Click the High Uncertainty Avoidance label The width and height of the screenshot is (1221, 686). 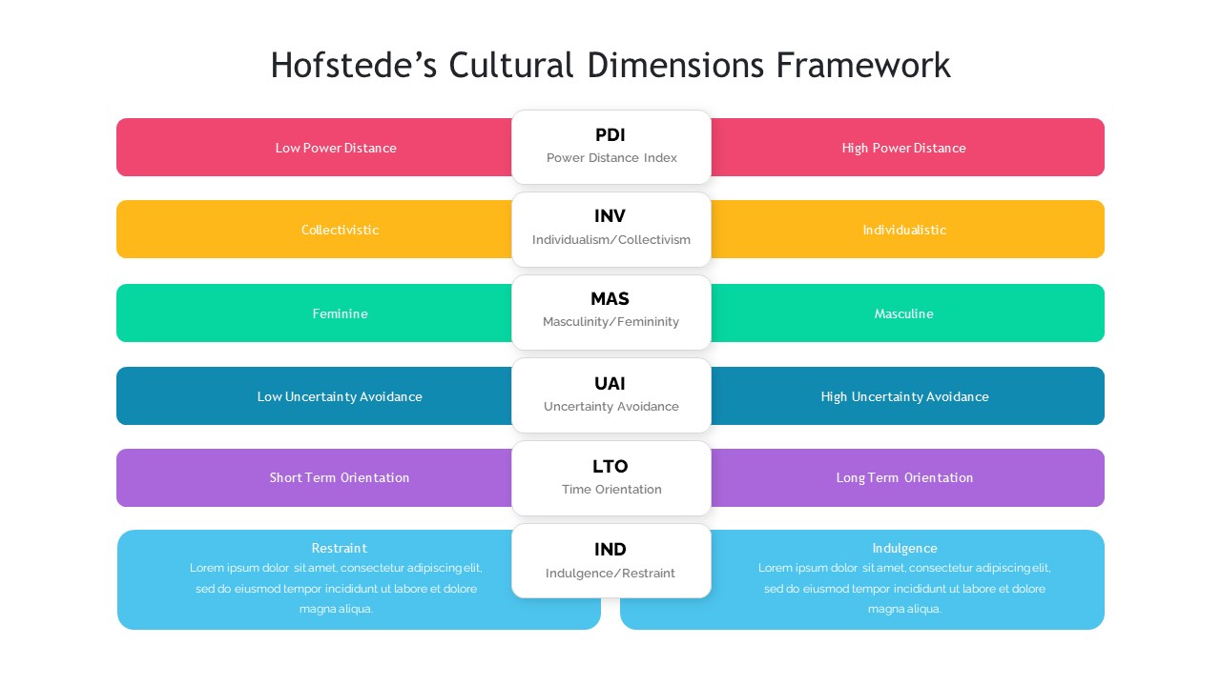click(x=904, y=396)
